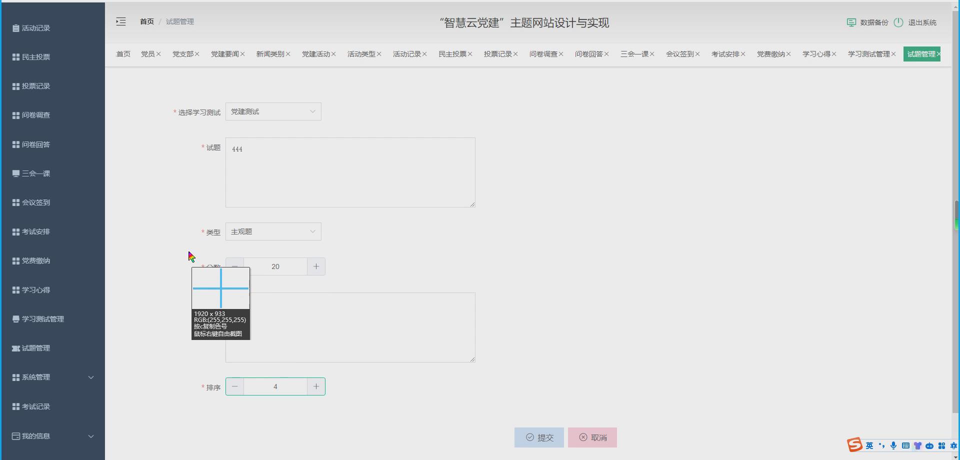Open the 类型 dropdown showing 主观题

point(273,231)
